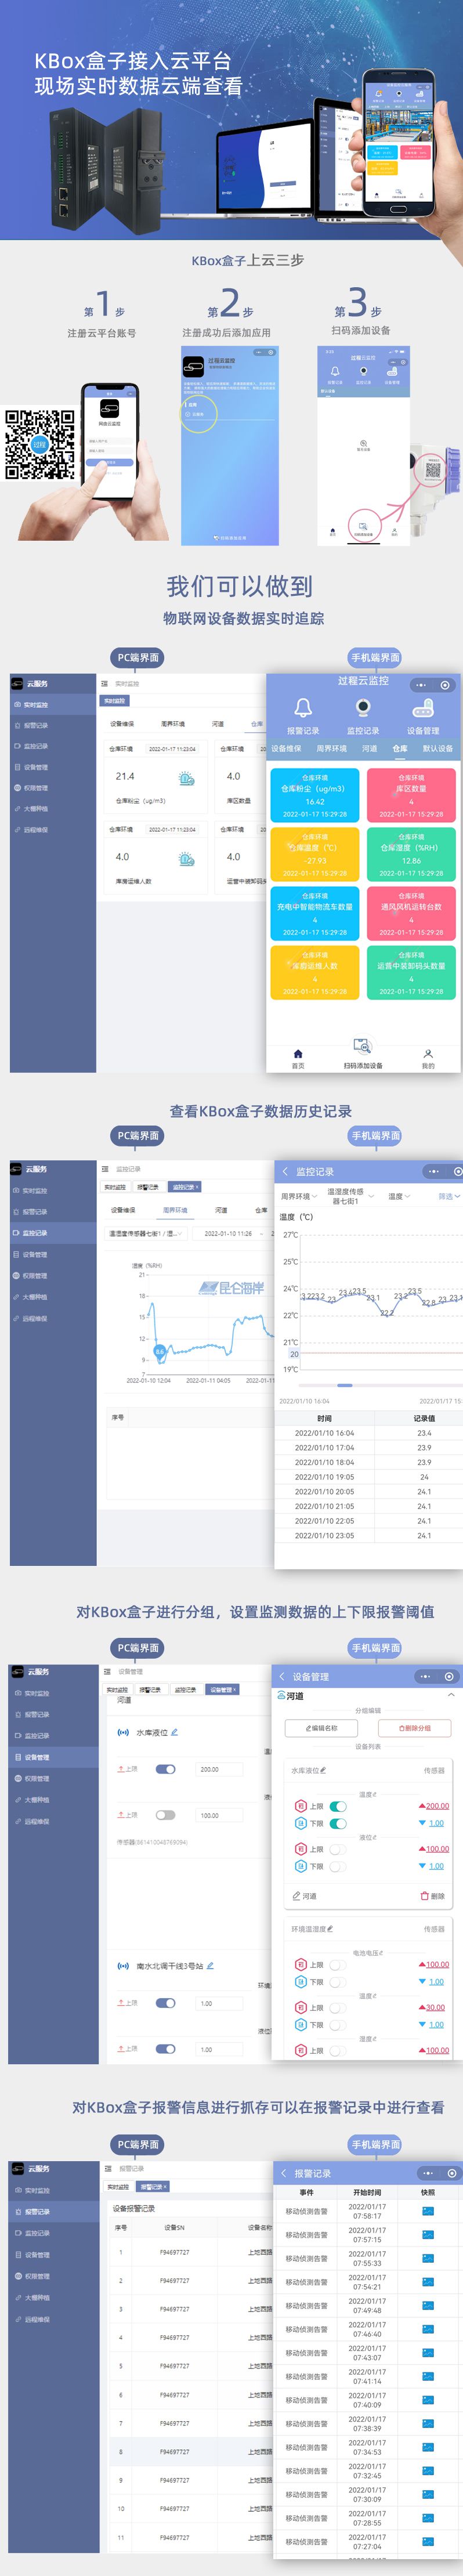The width and height of the screenshot is (463, 2576).
Task: Select the 仓库 tab on mobile 过程云监控
Action: coord(400,748)
